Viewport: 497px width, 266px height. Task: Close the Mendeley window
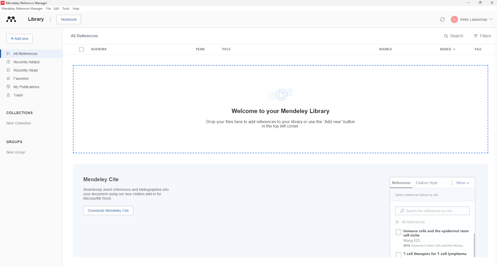click(x=492, y=3)
